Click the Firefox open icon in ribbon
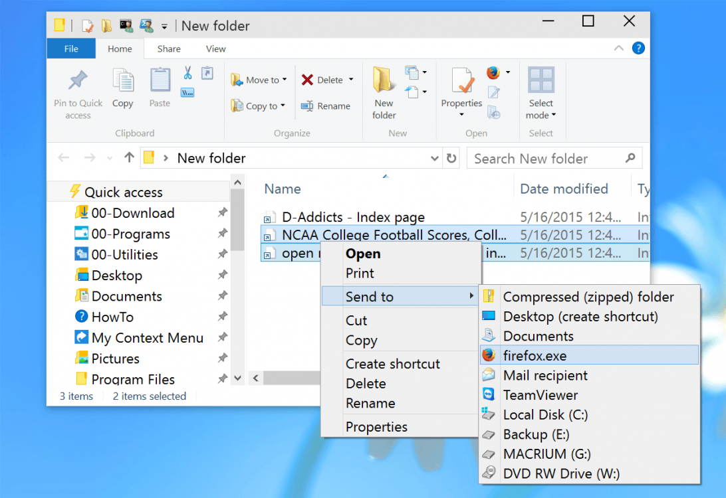Screen dimensions: 726x498 [493, 72]
